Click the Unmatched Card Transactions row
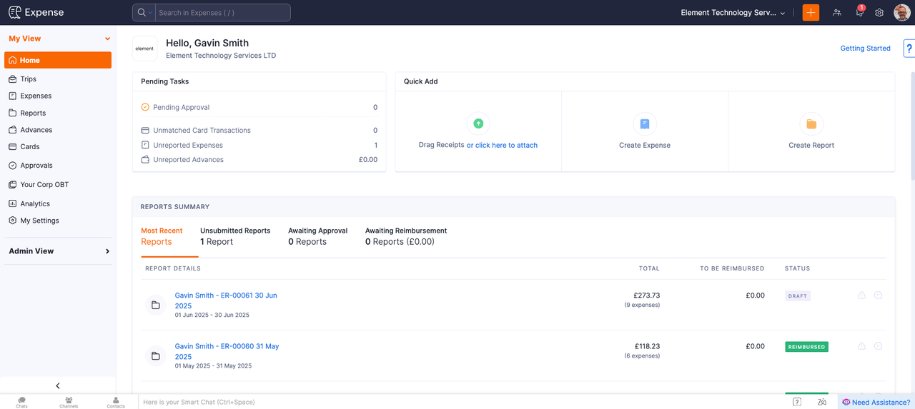This screenshot has width=915, height=409. click(259, 131)
